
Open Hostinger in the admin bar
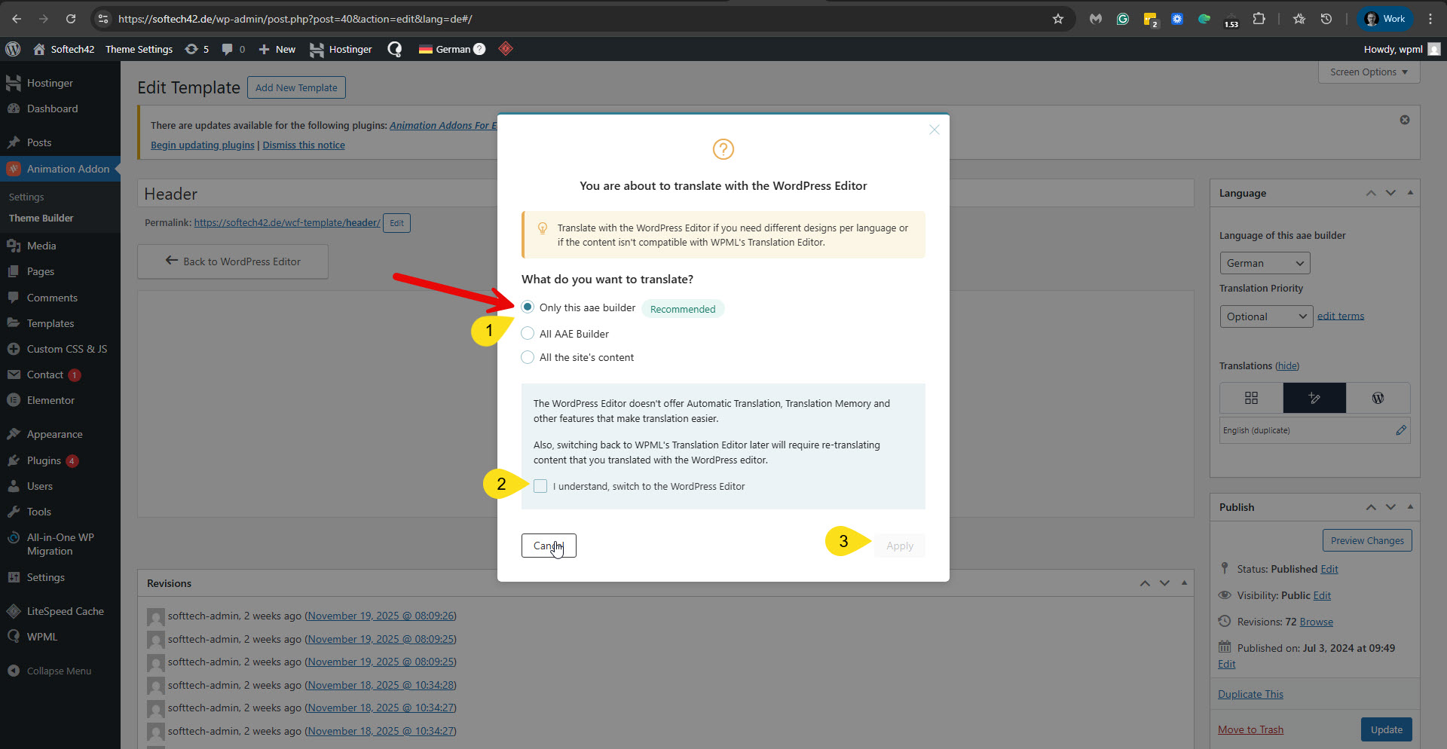tap(341, 49)
